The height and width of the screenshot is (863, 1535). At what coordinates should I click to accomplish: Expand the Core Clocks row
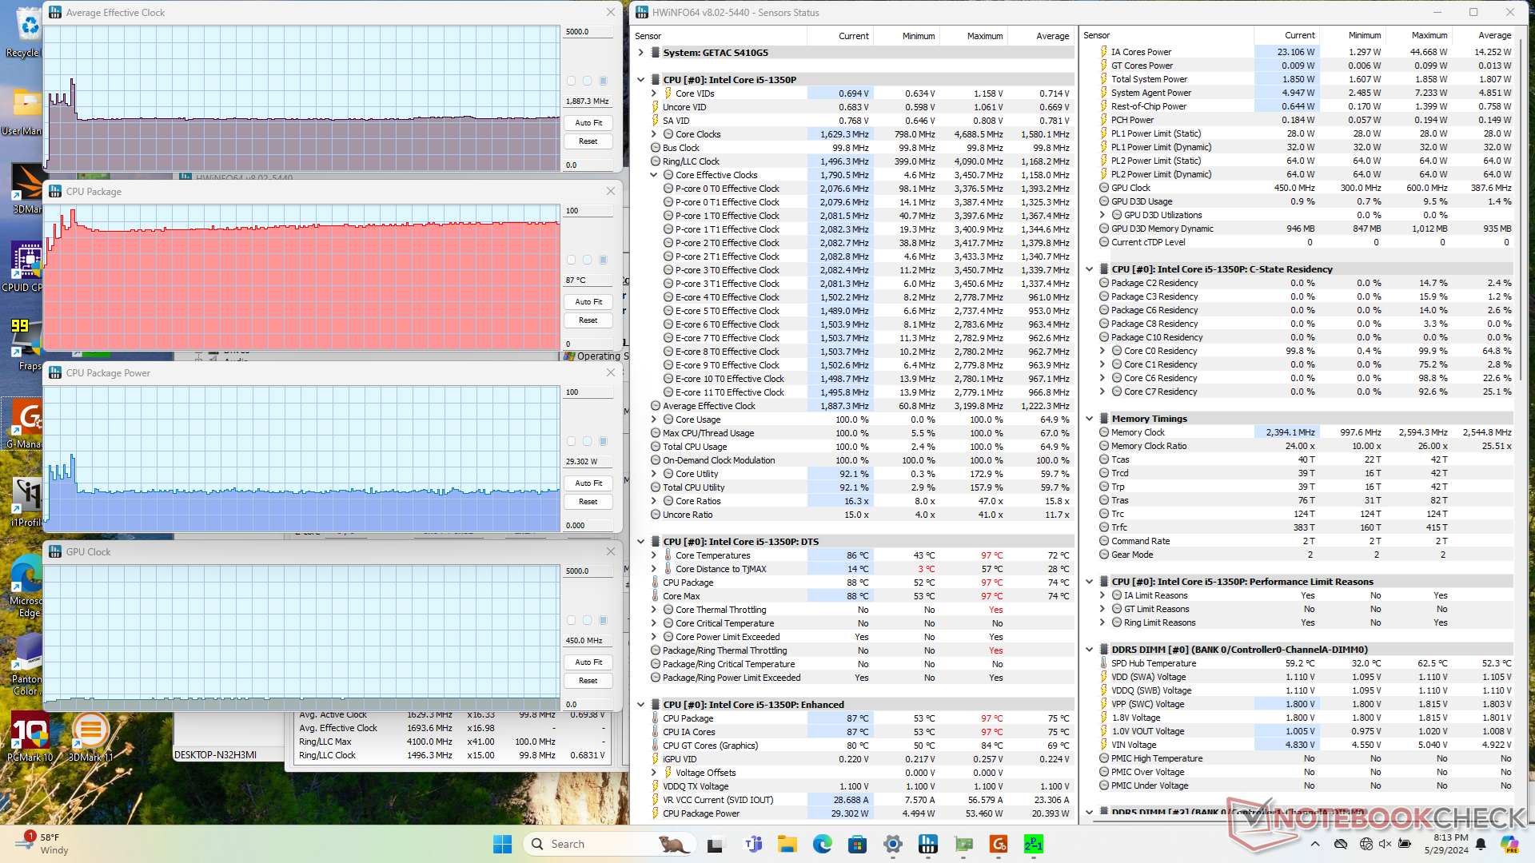[x=654, y=134]
